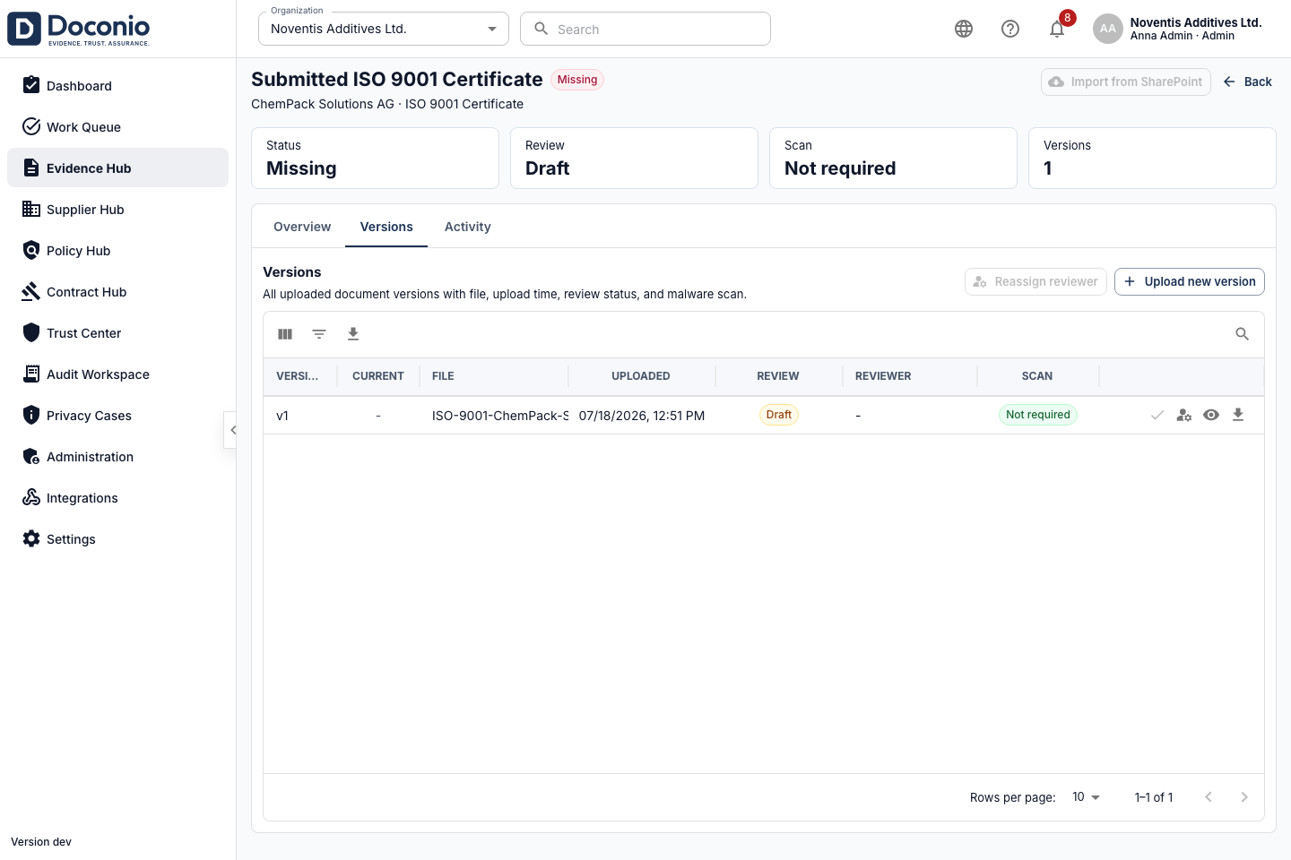This screenshot has height=860, width=1291.
Task: Click Upload new version button
Action: tap(1190, 281)
